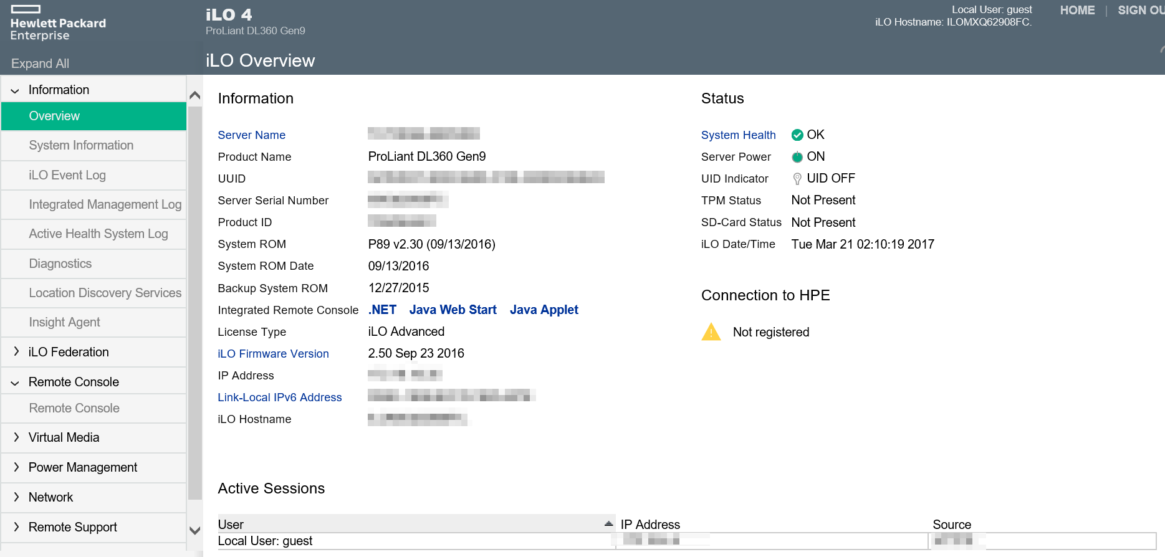Click the User column sort arrow
The width and height of the screenshot is (1165, 557).
(x=608, y=523)
